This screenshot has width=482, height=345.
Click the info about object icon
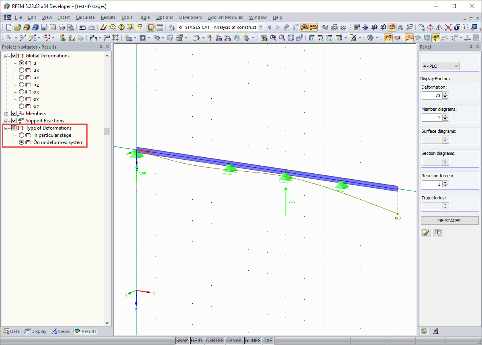point(457,27)
